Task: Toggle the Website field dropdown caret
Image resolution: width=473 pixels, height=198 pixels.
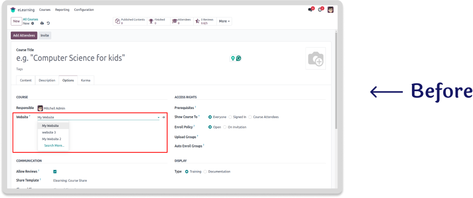Action: pyautogui.click(x=159, y=117)
